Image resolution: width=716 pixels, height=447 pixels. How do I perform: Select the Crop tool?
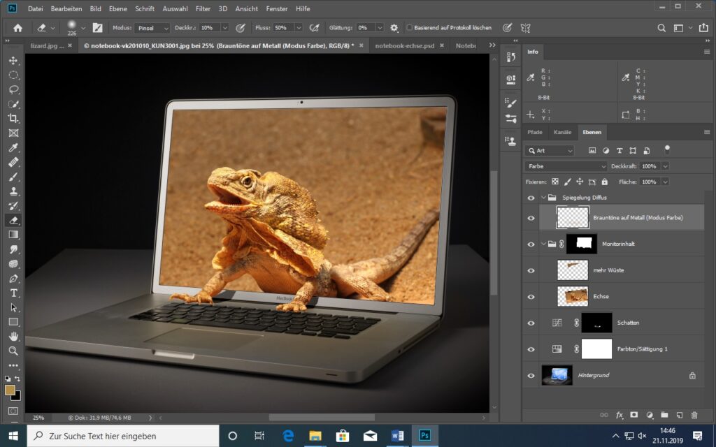coord(13,119)
